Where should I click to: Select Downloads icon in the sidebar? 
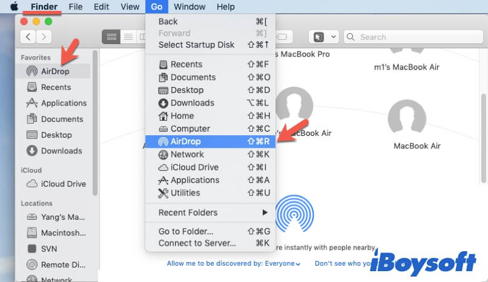(31, 151)
